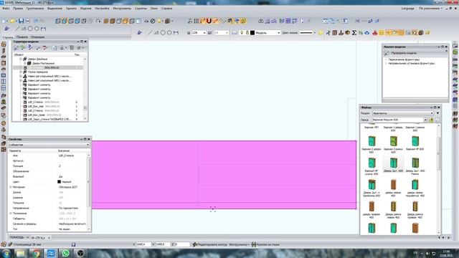
Task: Open the Модель layer dropdown
Action: click(x=279, y=33)
